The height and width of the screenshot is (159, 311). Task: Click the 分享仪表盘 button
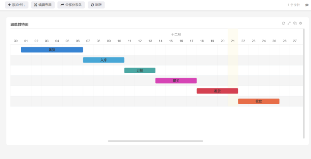(x=71, y=5)
